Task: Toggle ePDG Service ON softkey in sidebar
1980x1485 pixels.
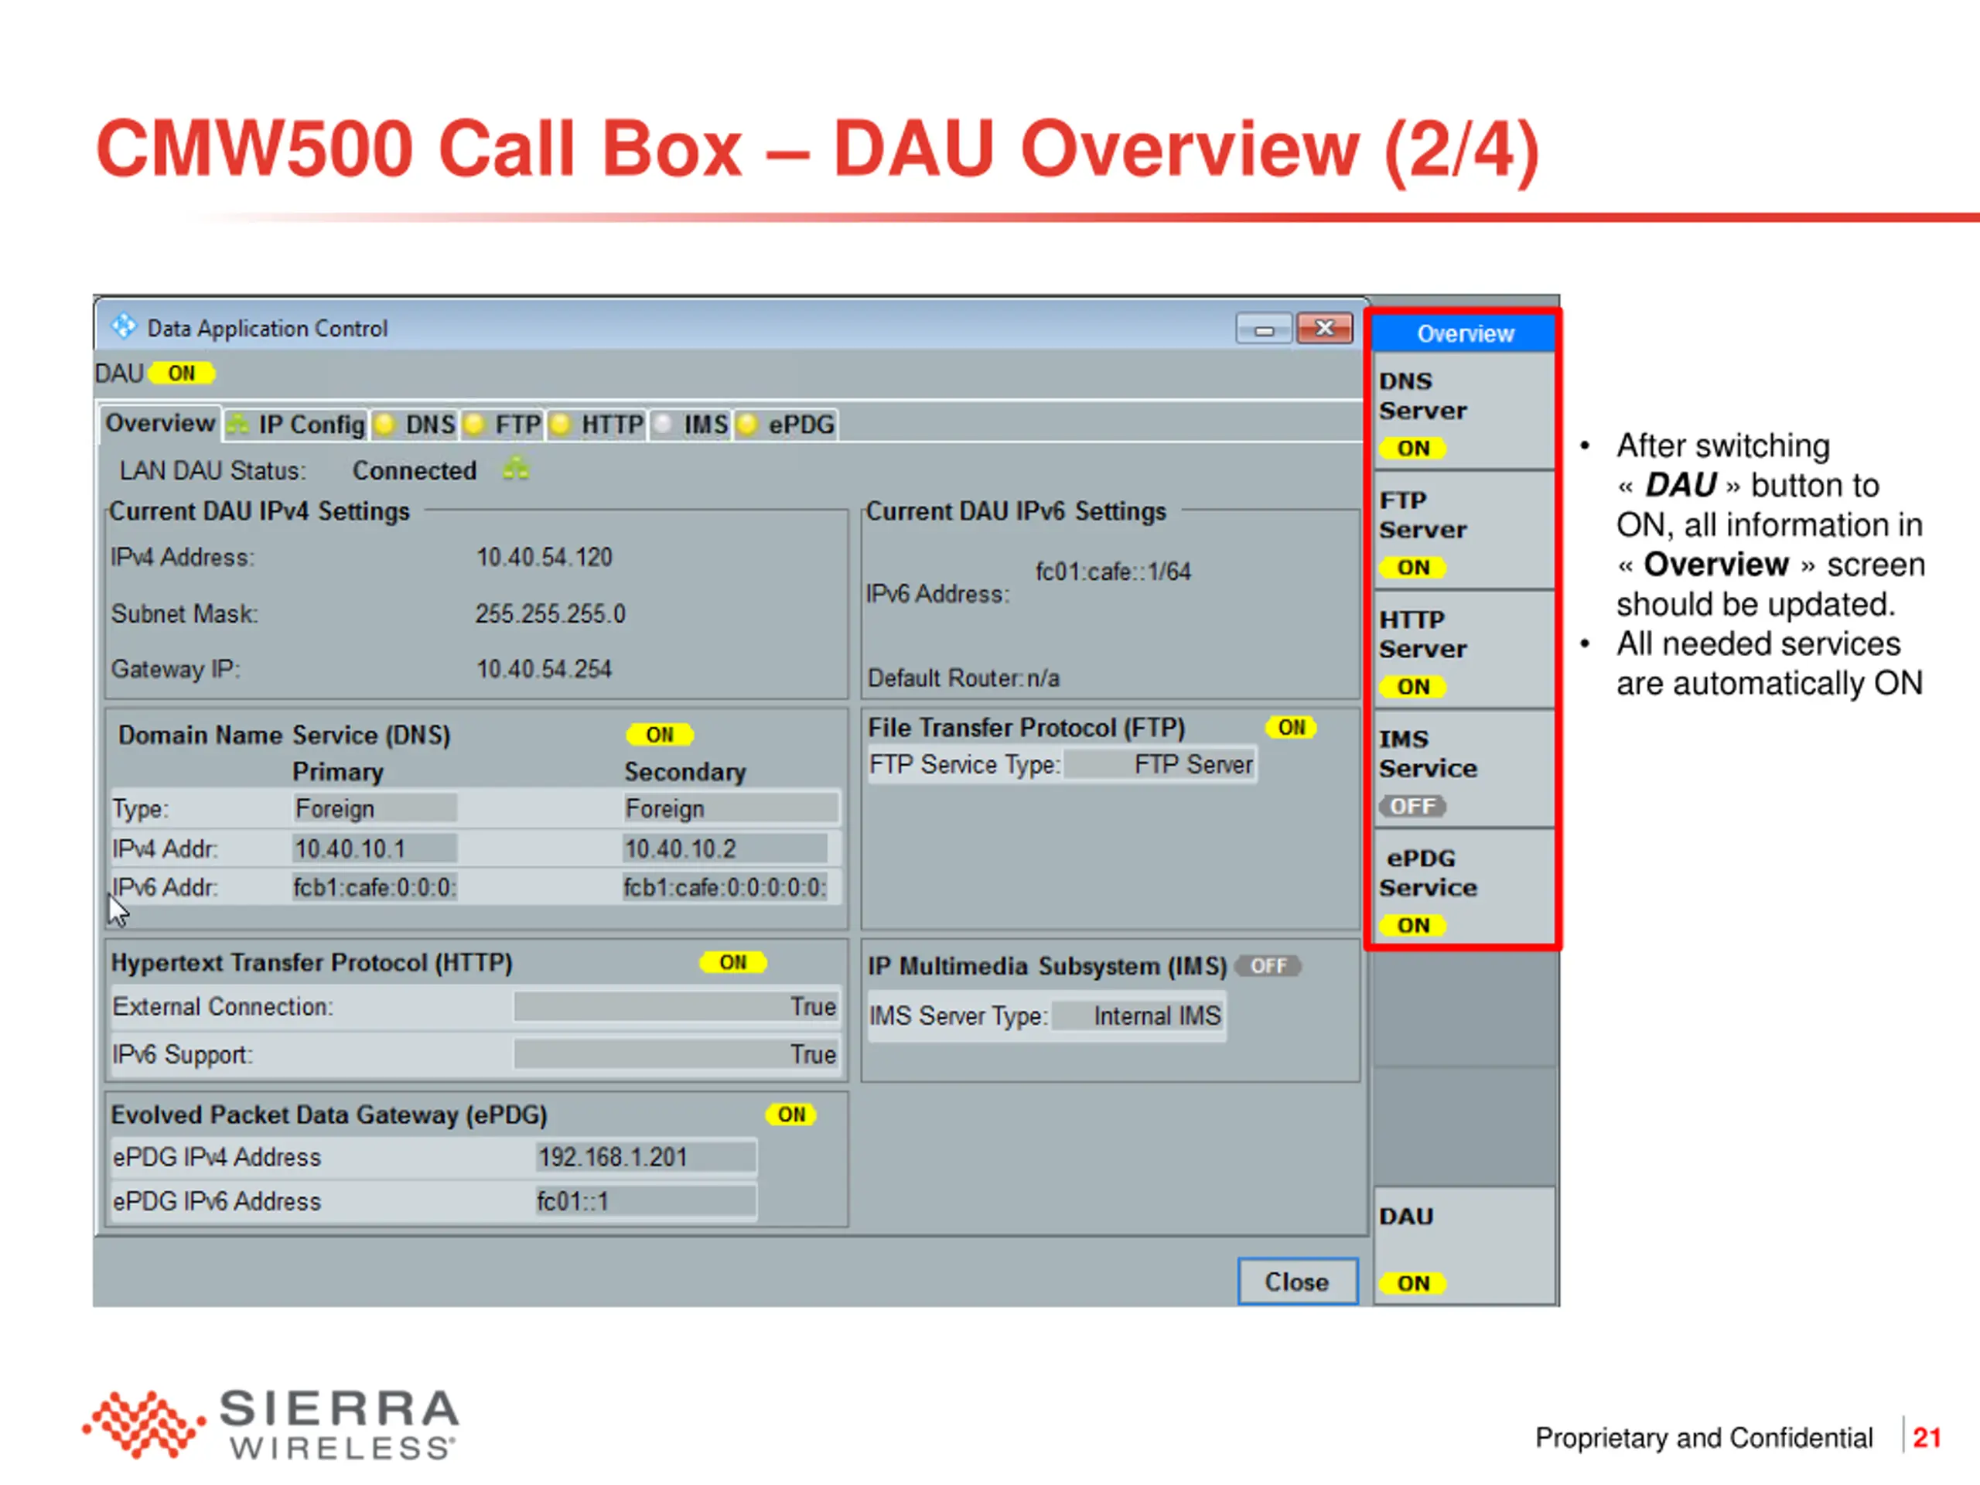Action: (x=1464, y=887)
